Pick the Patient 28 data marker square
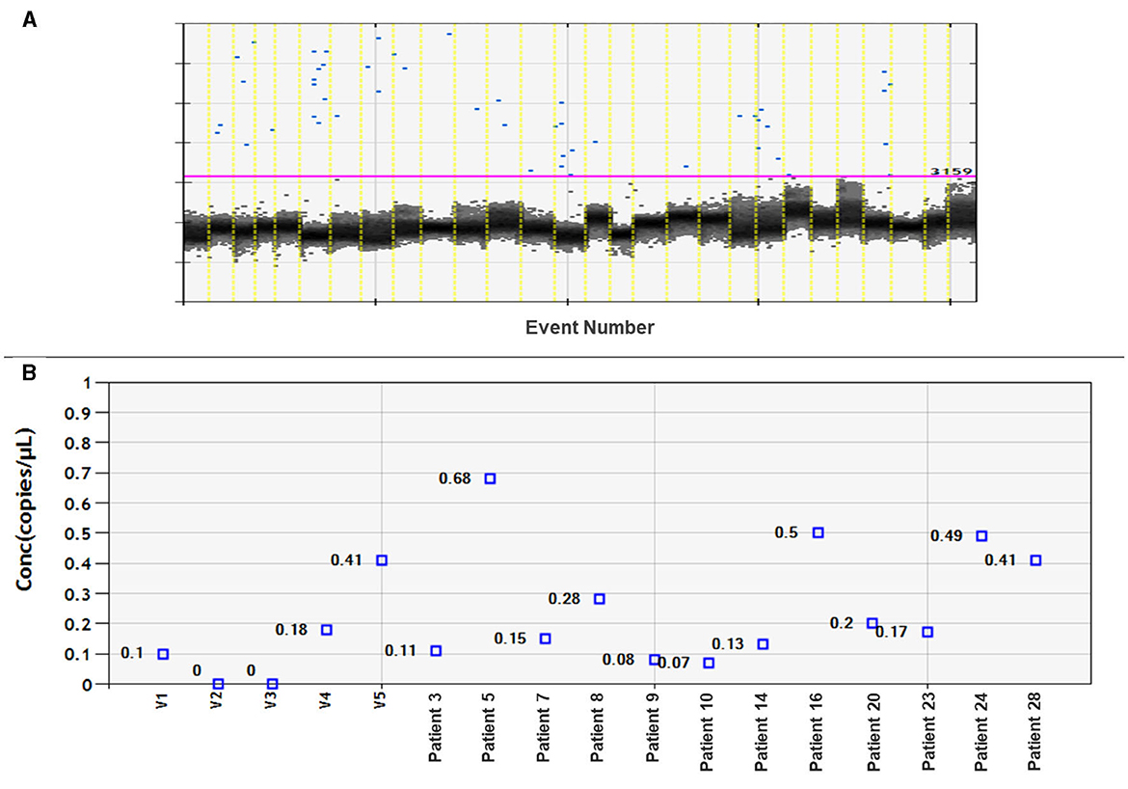 click(1035, 560)
